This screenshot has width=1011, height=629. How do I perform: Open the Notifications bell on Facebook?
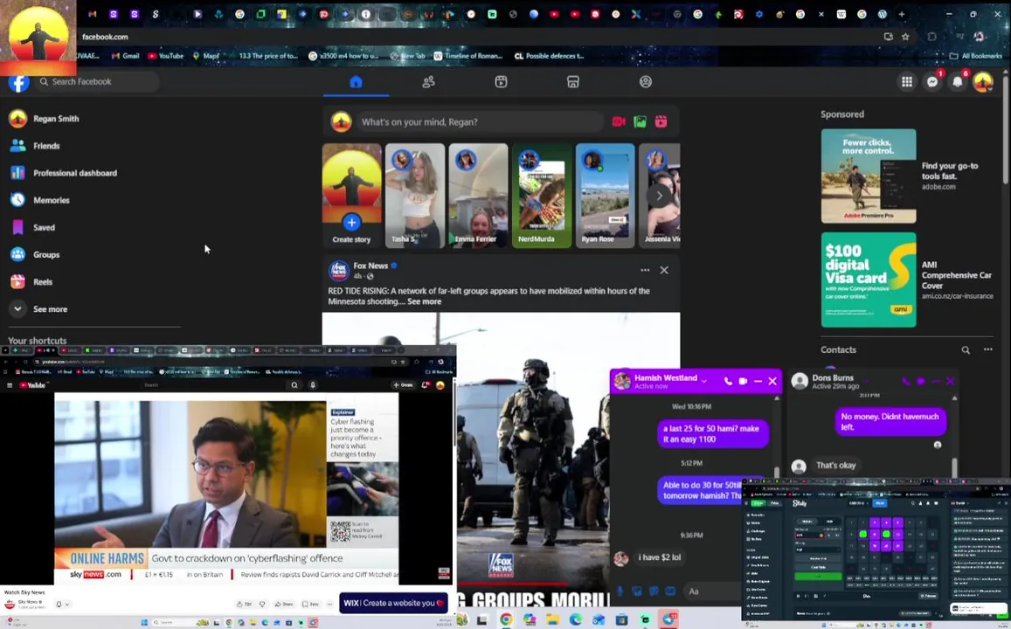click(958, 82)
